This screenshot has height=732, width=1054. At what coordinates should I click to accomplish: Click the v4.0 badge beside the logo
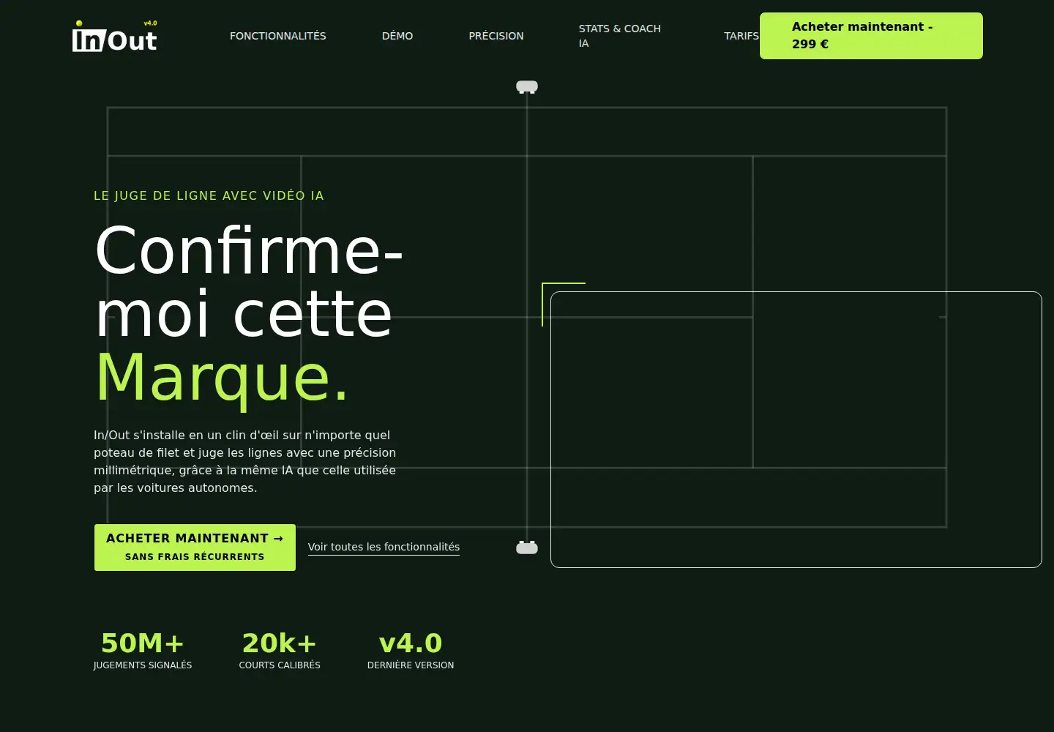[x=150, y=23]
